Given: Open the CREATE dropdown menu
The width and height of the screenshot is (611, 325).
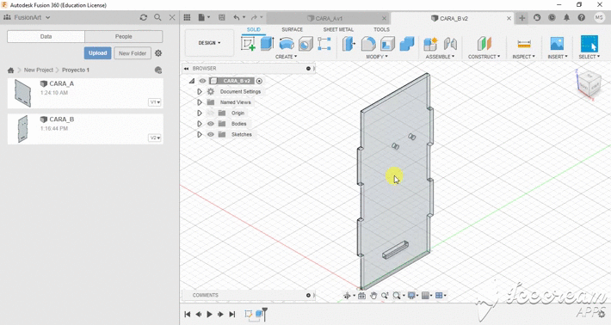Looking at the screenshot, I should pos(286,57).
